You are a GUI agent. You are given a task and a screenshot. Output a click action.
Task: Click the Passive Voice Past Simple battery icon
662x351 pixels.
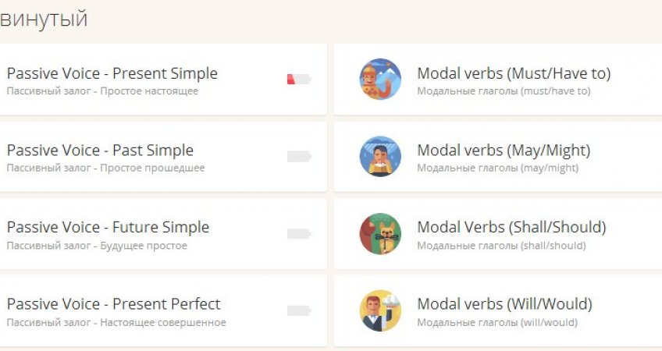pos(299,156)
